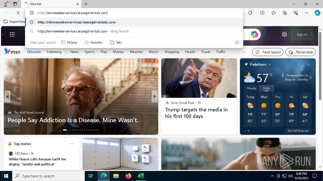Open the Traffic category
The width and height of the screenshot is (323, 181).
(x=221, y=52)
